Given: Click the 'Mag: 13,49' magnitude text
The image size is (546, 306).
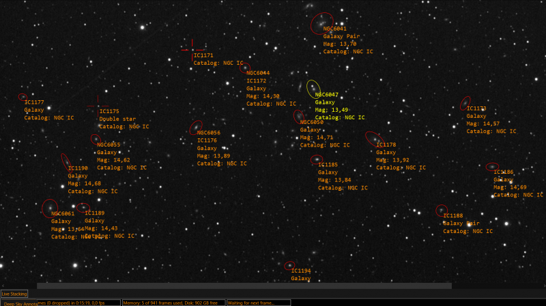Looking at the screenshot, I should [332, 110].
